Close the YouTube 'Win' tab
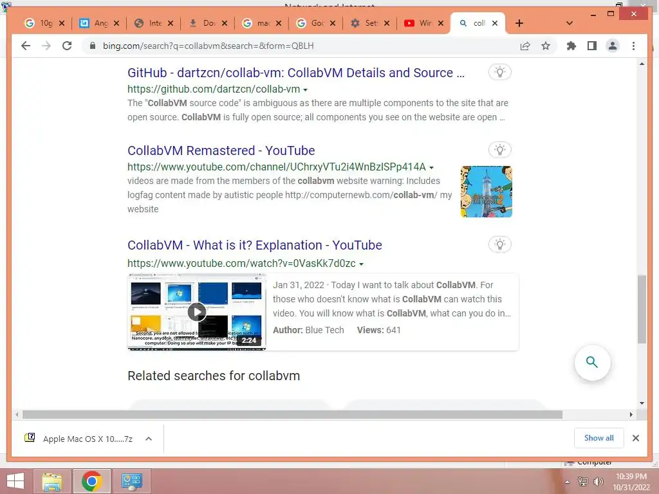Viewport: 659px width, 494px height. [440, 23]
